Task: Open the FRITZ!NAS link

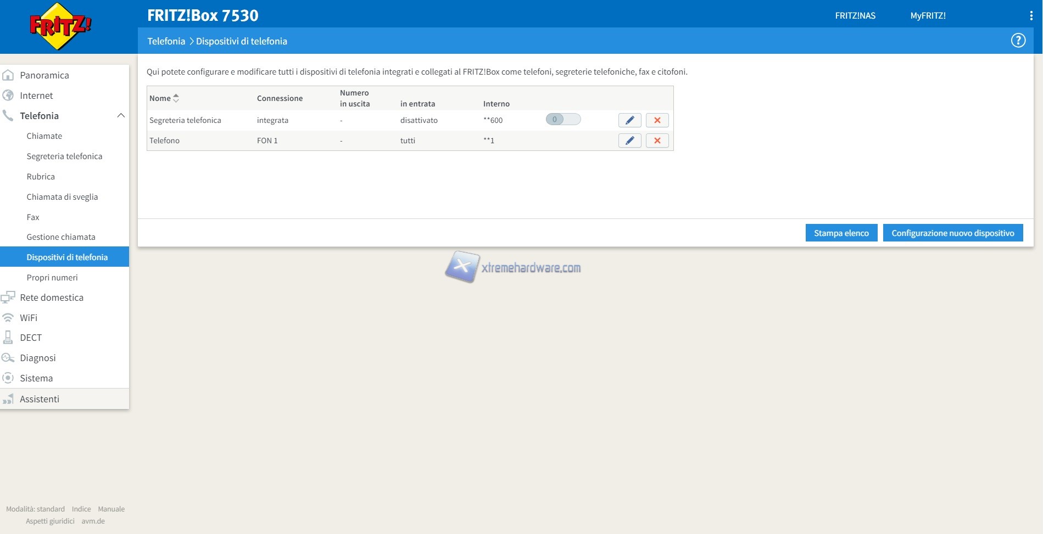Action: tap(855, 16)
